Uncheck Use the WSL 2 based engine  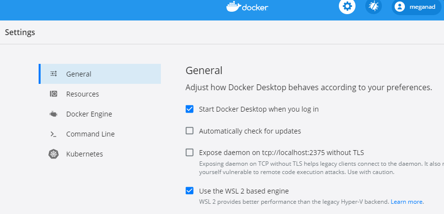coord(189,191)
